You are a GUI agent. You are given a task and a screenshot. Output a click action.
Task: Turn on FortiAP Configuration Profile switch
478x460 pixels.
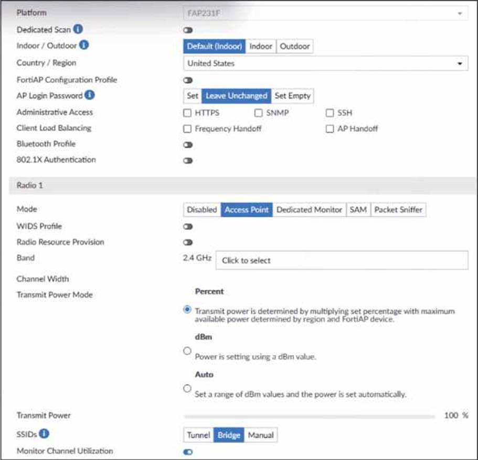click(188, 80)
